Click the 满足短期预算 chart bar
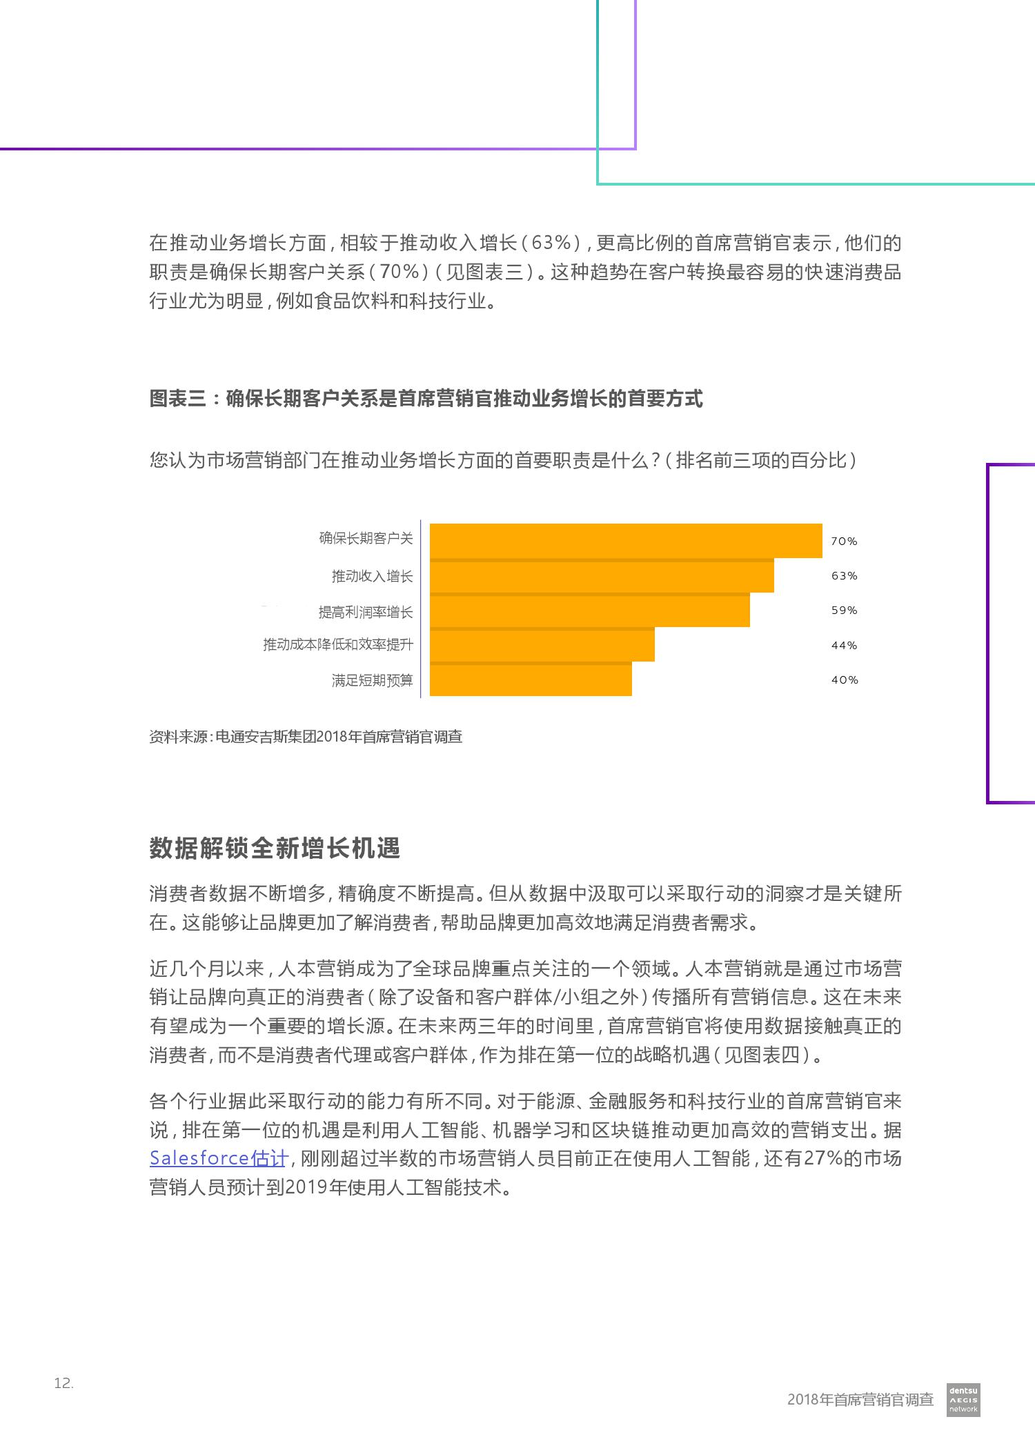 (x=530, y=680)
